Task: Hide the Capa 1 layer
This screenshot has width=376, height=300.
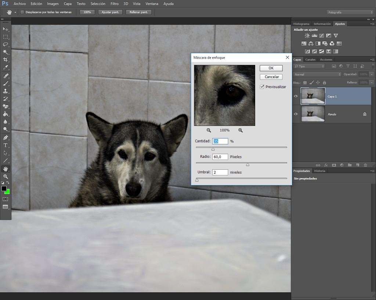Action: point(296,96)
